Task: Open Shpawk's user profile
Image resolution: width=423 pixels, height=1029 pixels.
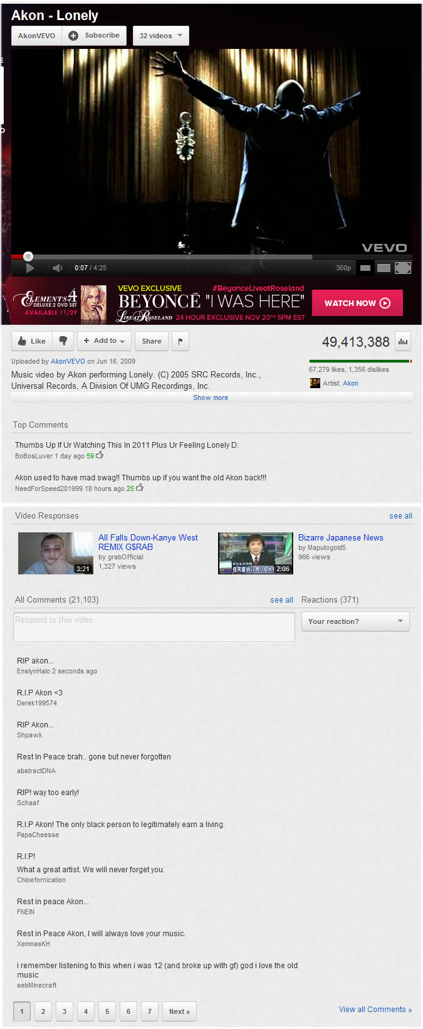Action: click(x=29, y=735)
